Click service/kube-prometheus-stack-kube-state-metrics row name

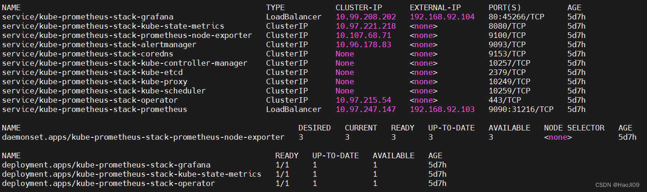click(x=113, y=26)
